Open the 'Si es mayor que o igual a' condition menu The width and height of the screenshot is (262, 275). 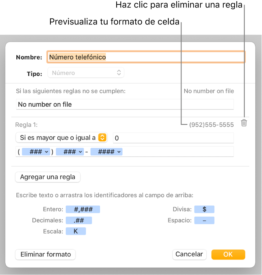point(61,137)
